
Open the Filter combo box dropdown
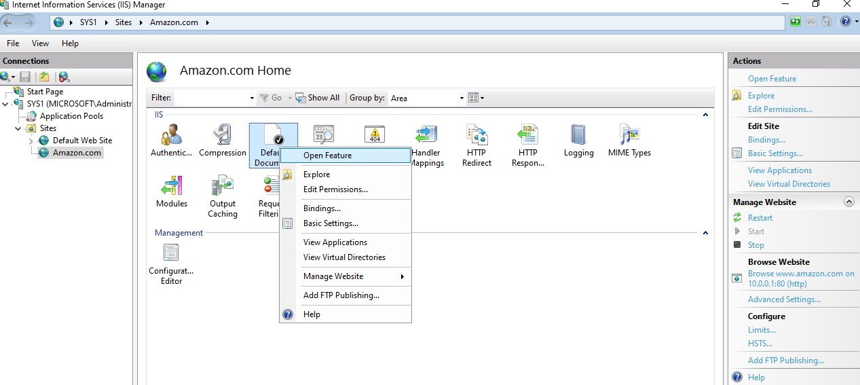[x=252, y=98]
